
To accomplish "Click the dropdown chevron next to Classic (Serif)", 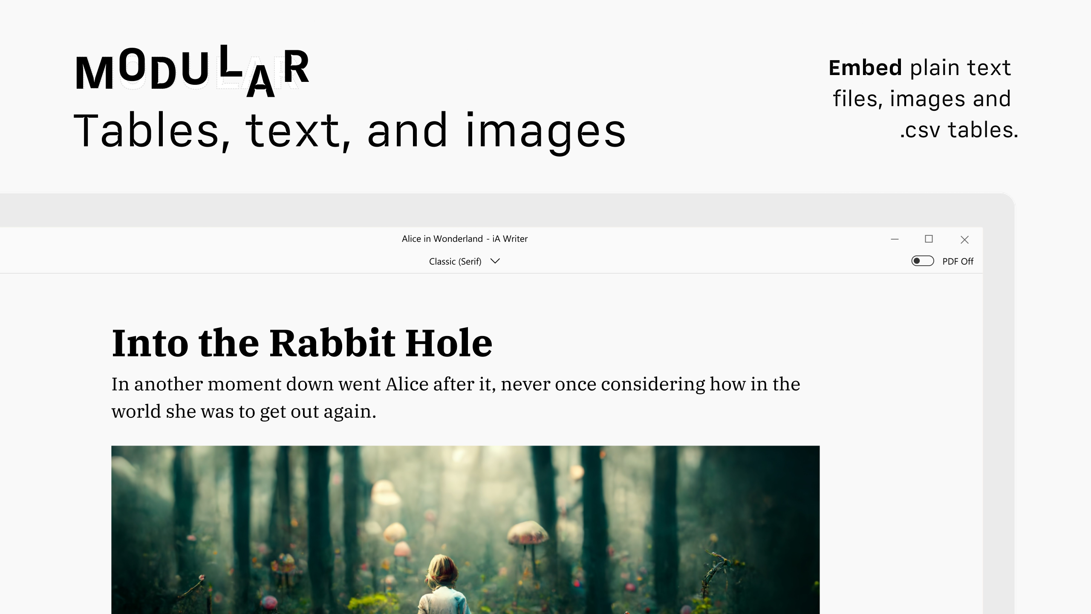I will 495,261.
